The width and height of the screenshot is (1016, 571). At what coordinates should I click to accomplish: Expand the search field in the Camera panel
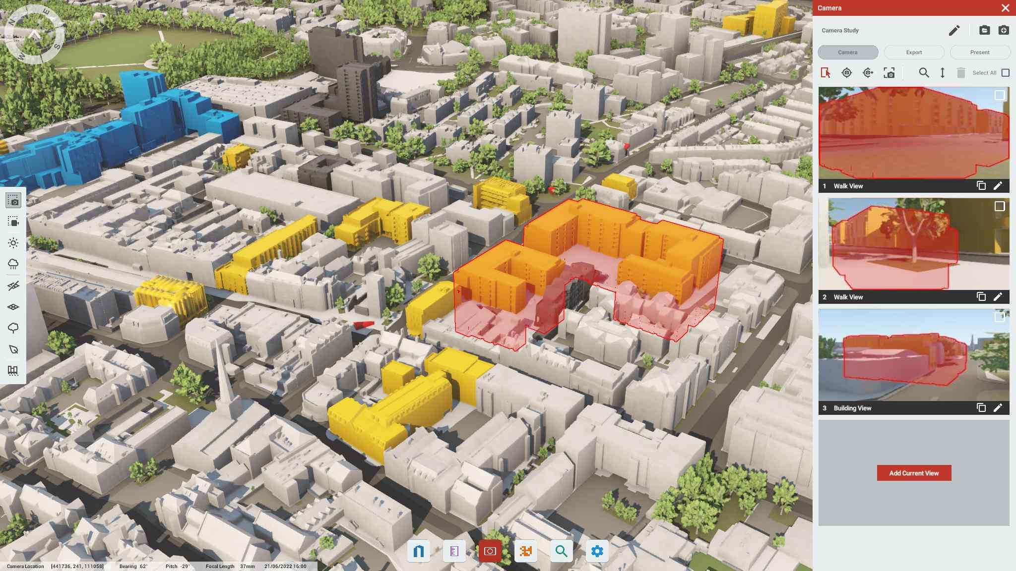point(924,72)
